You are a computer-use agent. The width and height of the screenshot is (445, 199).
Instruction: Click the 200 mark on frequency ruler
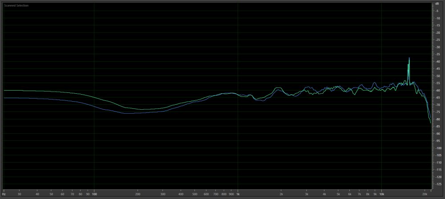coord(138,194)
